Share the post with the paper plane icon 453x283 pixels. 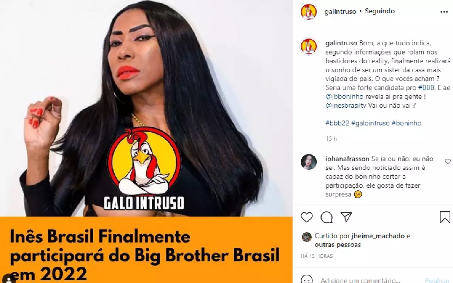[346, 217]
